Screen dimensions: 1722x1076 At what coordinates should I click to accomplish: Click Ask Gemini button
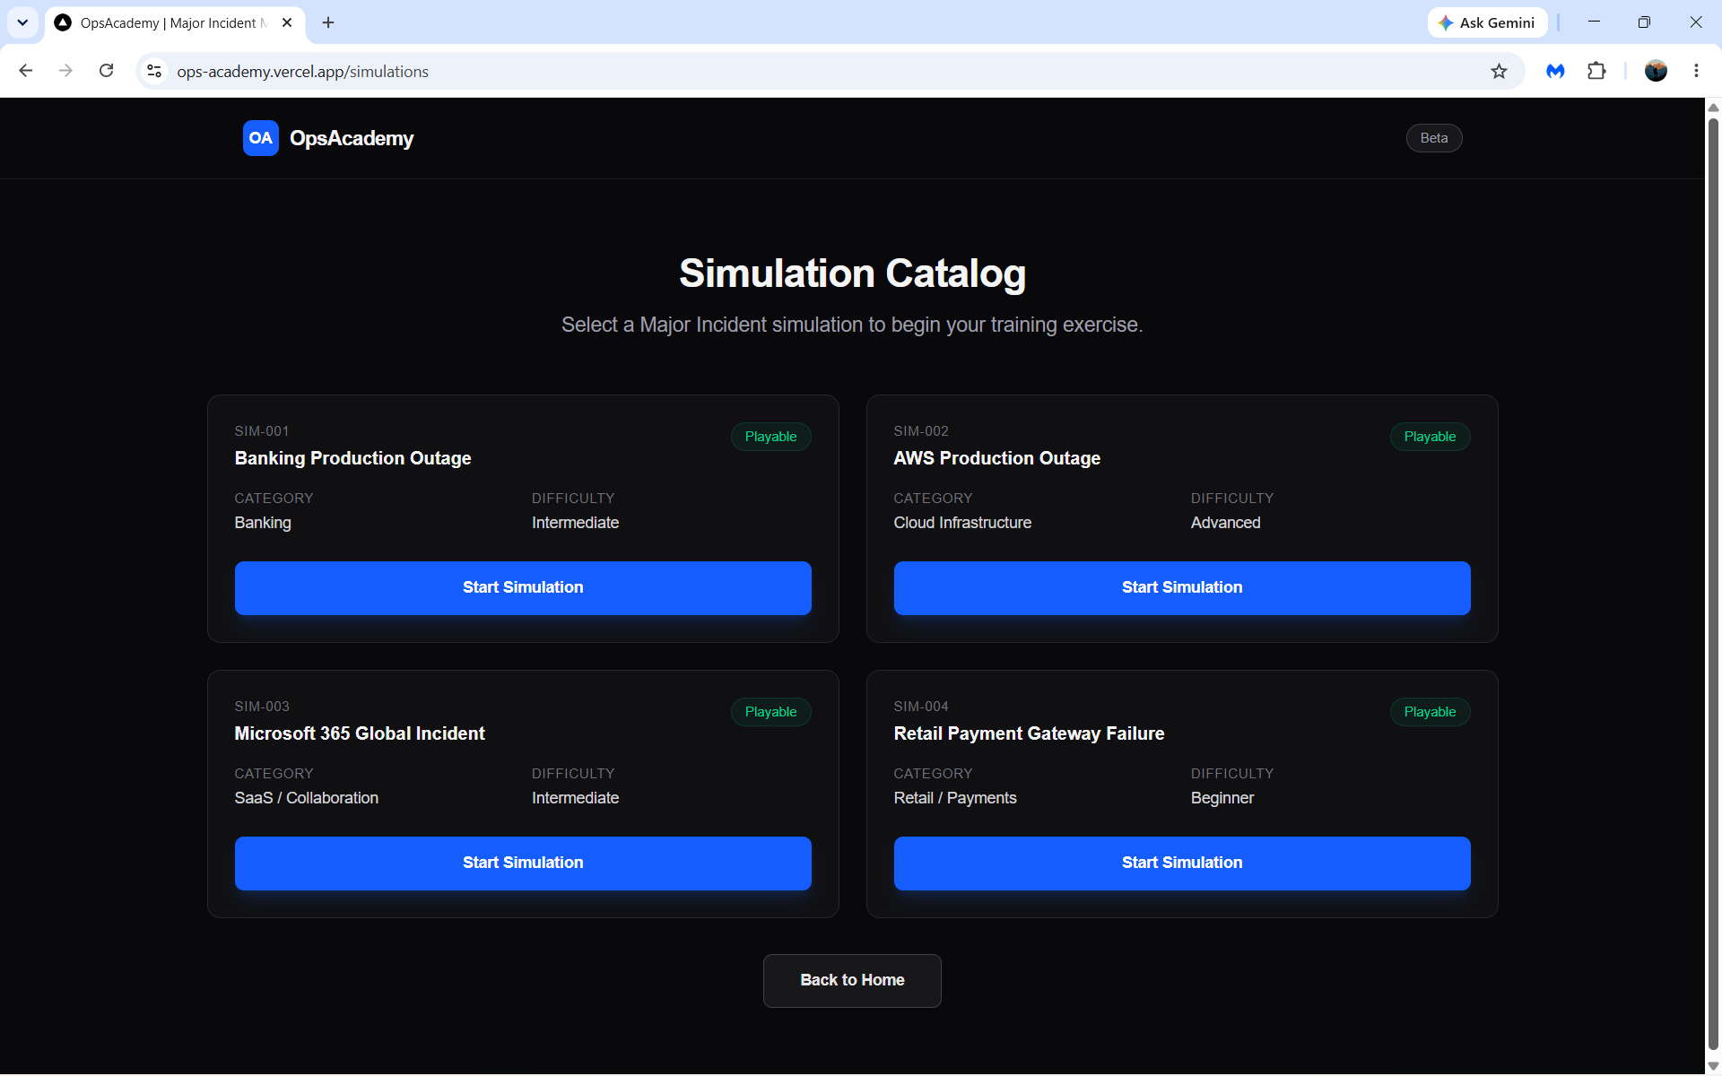coord(1487,22)
